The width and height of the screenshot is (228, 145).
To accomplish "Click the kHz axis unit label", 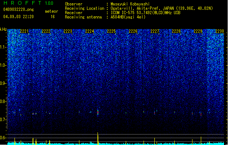I will click(3, 29).
